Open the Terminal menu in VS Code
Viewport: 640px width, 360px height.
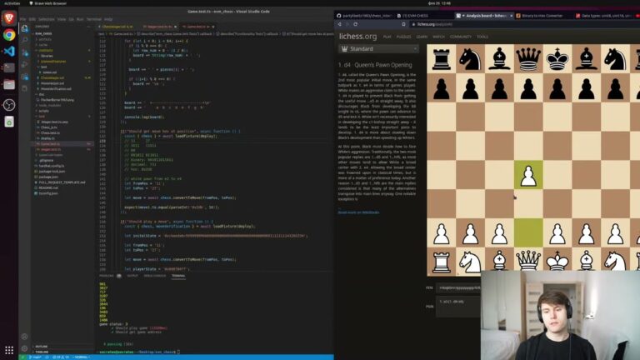pyautogui.click(x=93, y=19)
